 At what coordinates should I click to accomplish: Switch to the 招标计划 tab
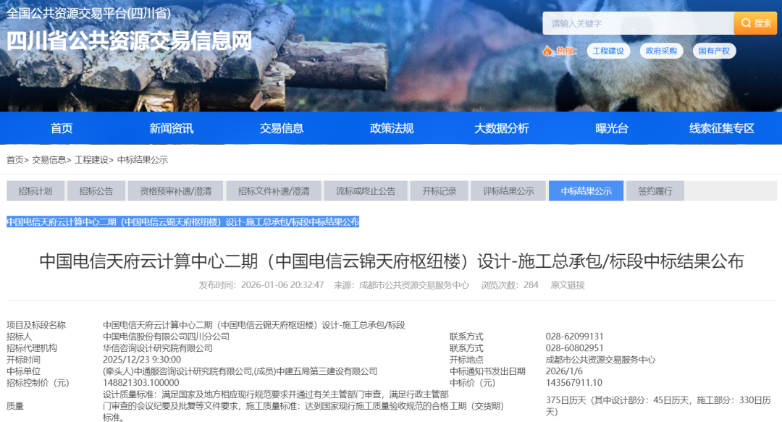coord(35,190)
